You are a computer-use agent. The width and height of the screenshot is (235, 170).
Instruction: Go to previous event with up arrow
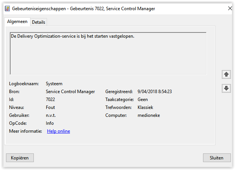(226, 74)
